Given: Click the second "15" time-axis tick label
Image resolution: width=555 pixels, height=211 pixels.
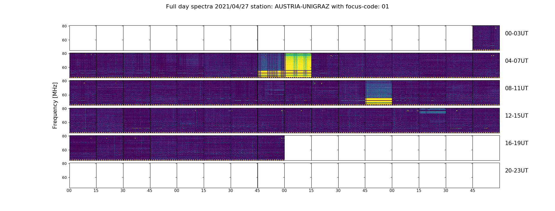Looking at the screenshot, I should 203,191.
